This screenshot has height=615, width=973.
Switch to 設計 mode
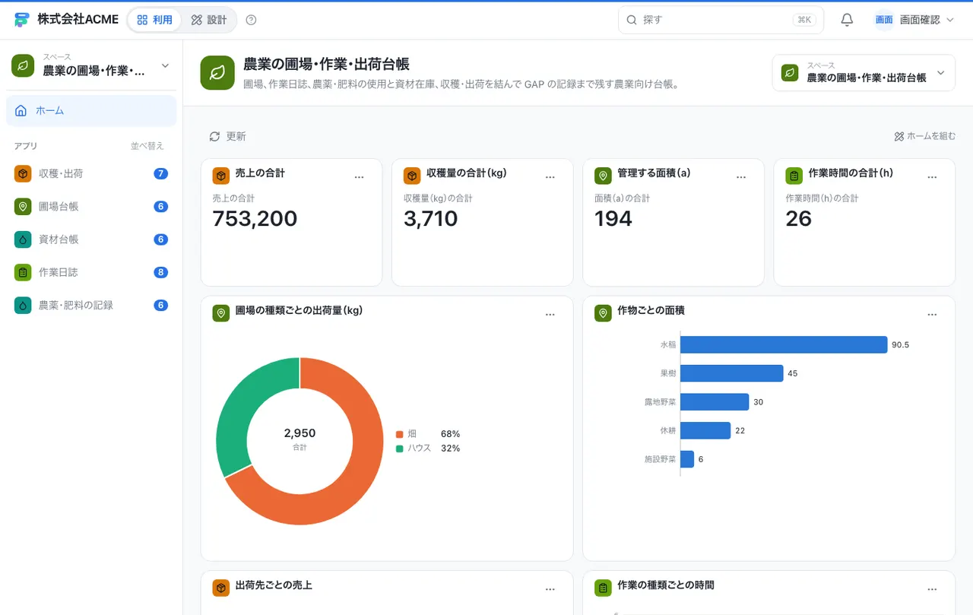pyautogui.click(x=209, y=20)
